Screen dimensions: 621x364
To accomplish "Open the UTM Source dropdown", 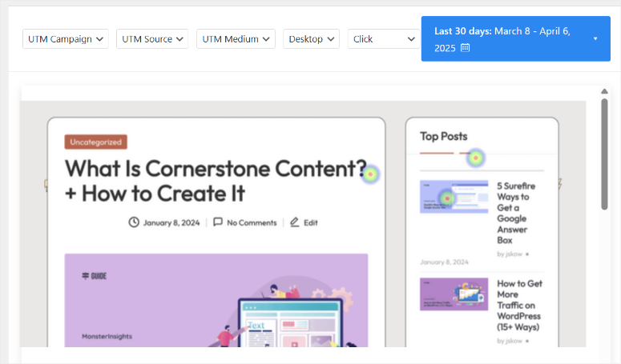I will tap(152, 38).
